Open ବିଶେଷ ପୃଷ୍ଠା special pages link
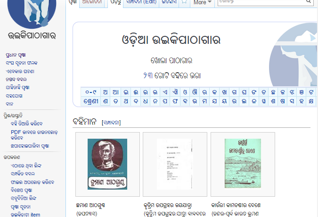This screenshot has width=318, height=217. [23, 190]
